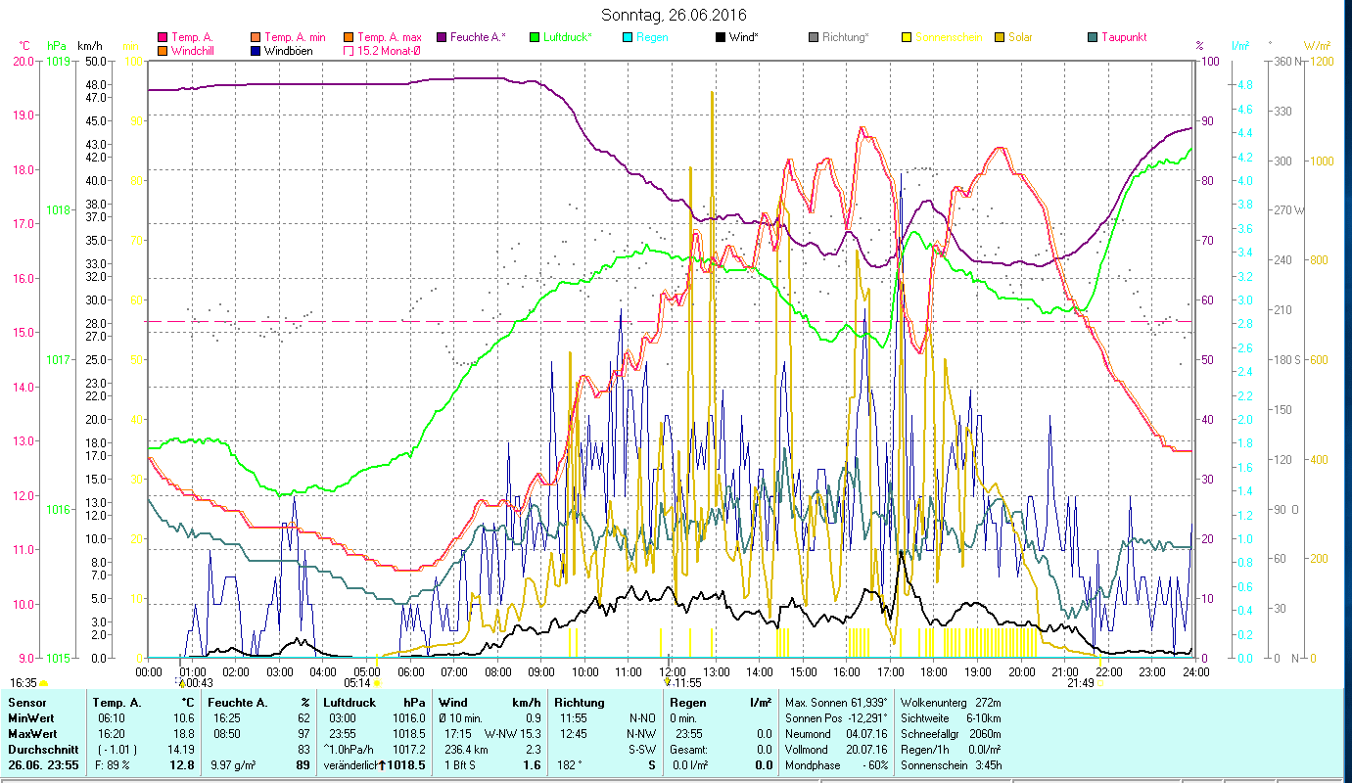Screen dimensions: 1352x783
Task: Click the Mondphase -60% entry
Action: (836, 765)
